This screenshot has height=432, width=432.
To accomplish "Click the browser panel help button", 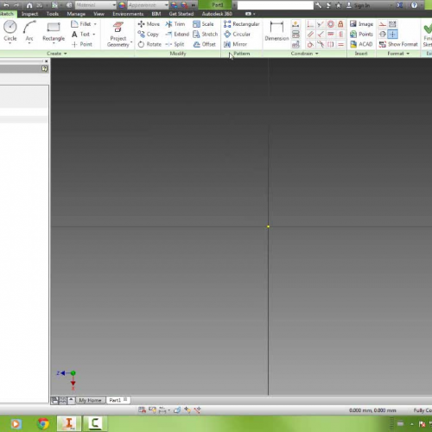I will [44, 68].
